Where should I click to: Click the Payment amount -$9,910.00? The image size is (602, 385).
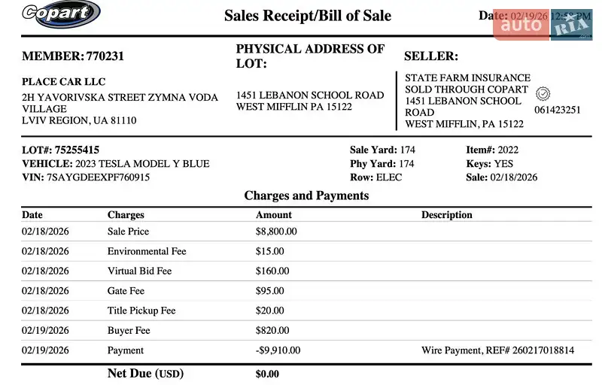coord(278,350)
